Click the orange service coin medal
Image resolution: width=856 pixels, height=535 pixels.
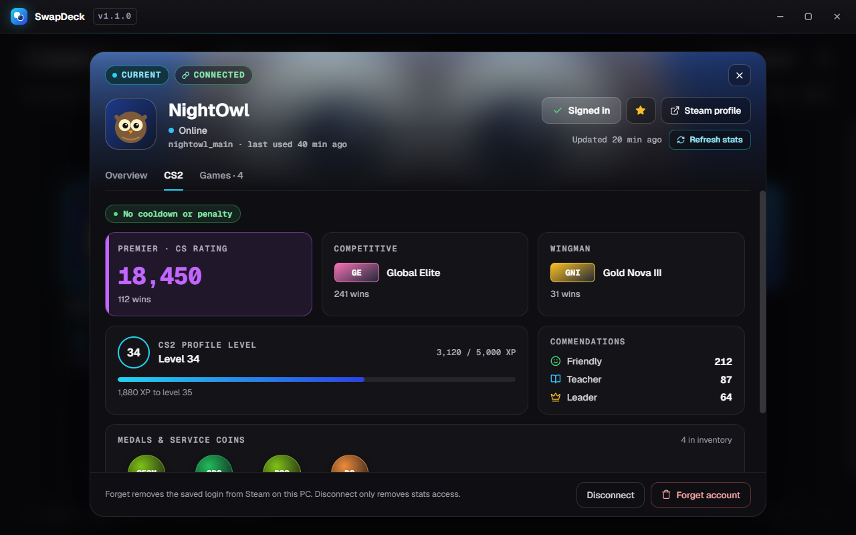350,463
